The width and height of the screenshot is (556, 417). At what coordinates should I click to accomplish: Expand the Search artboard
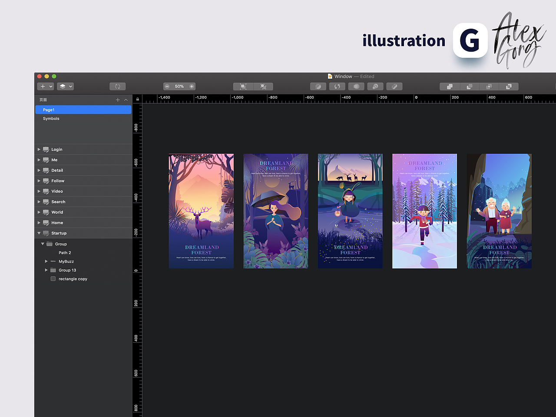(x=39, y=202)
